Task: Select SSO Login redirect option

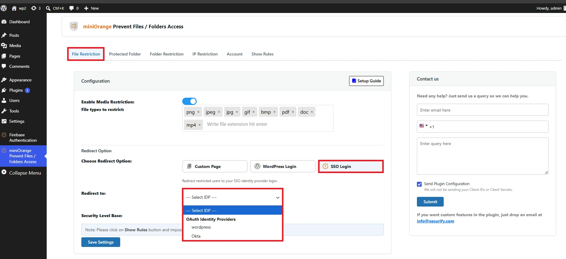Action: [351, 166]
